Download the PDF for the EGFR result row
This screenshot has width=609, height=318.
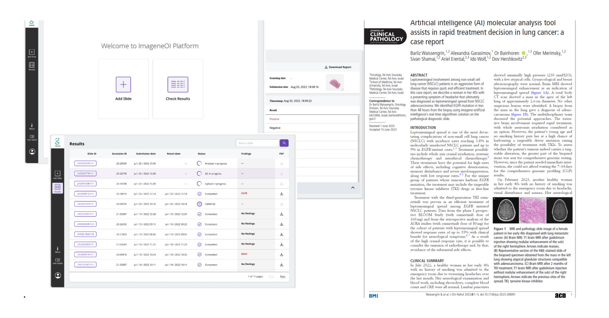coord(281,193)
